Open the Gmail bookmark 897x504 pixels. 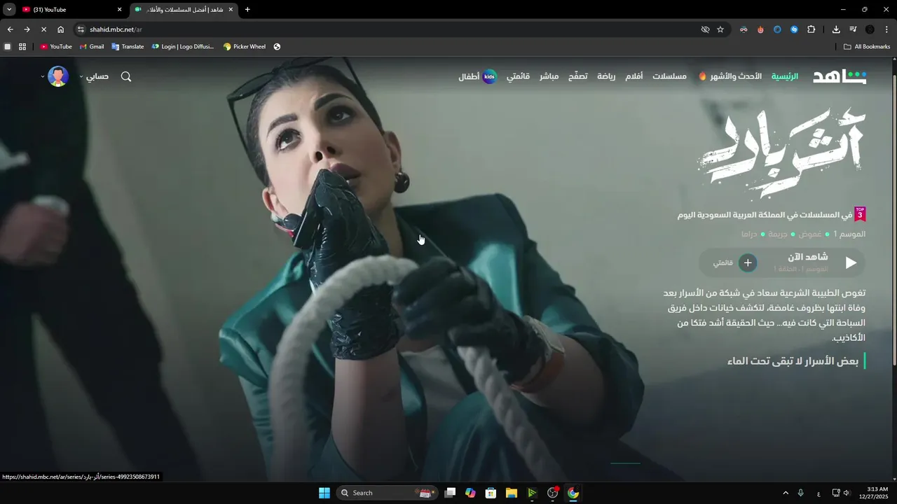pyautogui.click(x=92, y=47)
